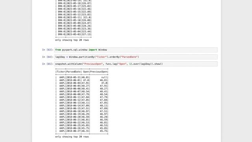Screen dimensions: 252x142
Task: Click the "PreviousOpen" string in withColumn code
Action: (x=93, y=64)
